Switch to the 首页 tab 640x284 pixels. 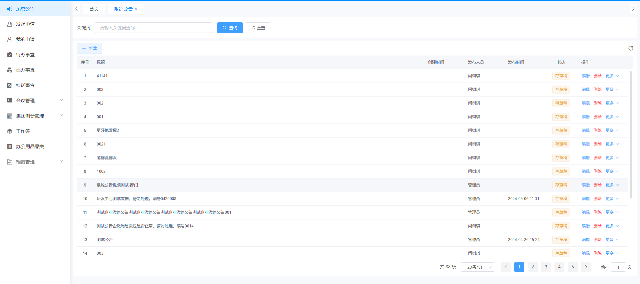tap(94, 9)
